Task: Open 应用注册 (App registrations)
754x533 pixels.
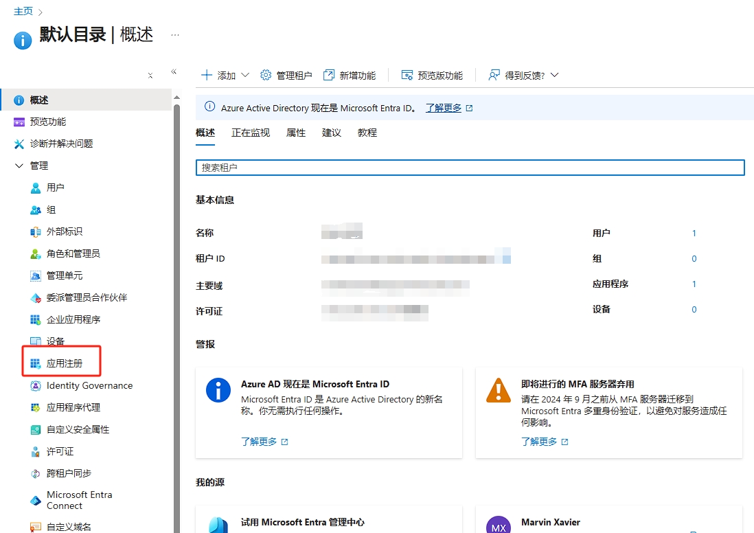Action: [64, 363]
